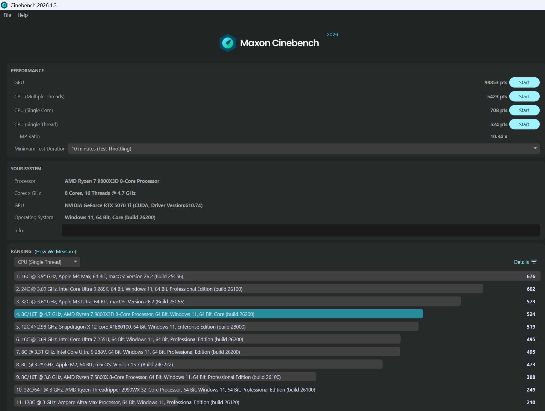
Task: Click the YOUR SYSTEM section heading
Action: 26,169
